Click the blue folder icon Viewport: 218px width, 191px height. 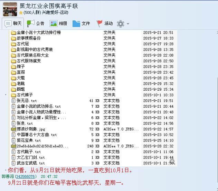click(76, 24)
